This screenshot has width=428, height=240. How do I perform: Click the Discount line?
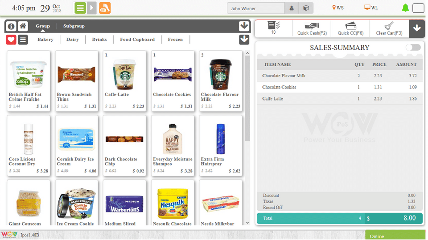tap(339, 196)
